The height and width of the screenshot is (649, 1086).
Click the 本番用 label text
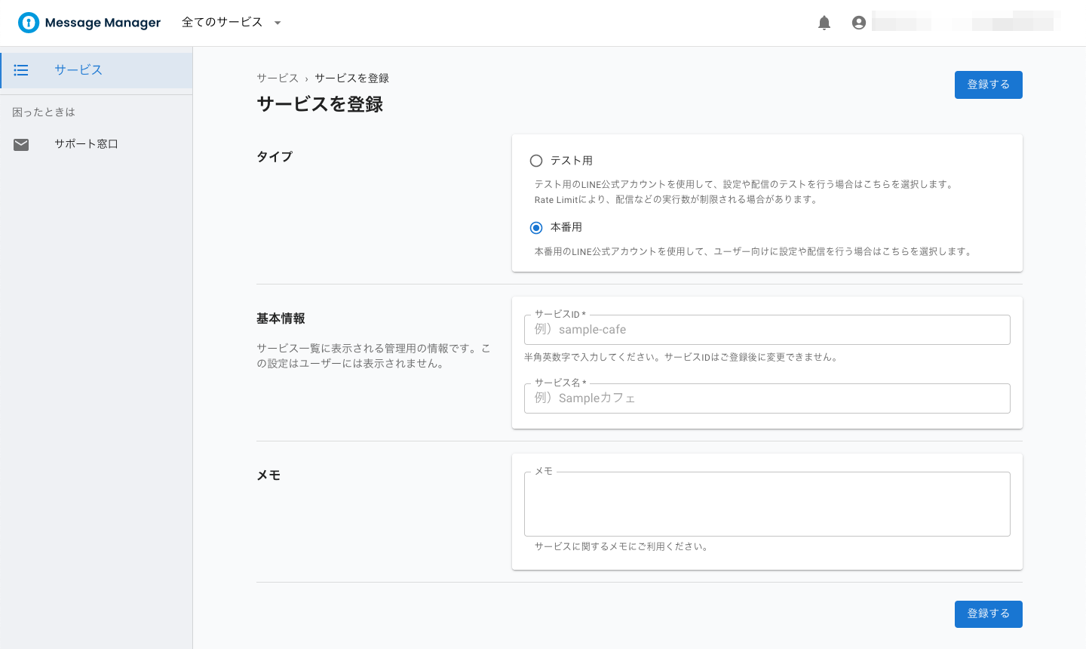coord(566,227)
